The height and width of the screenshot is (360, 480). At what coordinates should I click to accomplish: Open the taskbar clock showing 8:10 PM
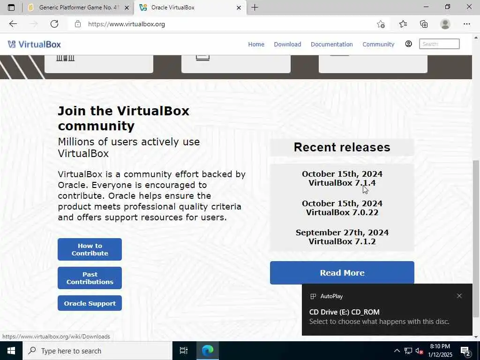tap(440, 351)
